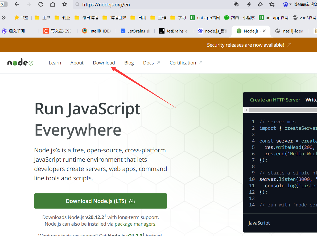Screen dimensions: 317x236
Task: Click arrow icon beside the security releases link
Action: pos(290,45)
